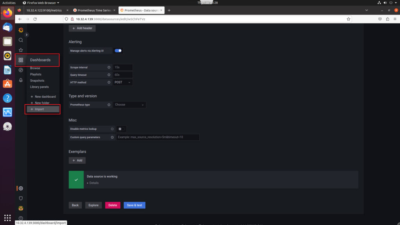Open Save to Pocket icon
This screenshot has width=400, height=225.
(x=380, y=19)
